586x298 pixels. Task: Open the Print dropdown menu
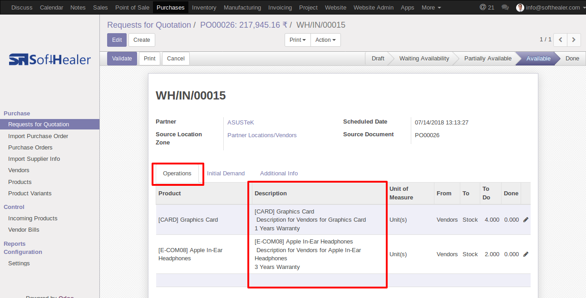tap(298, 40)
